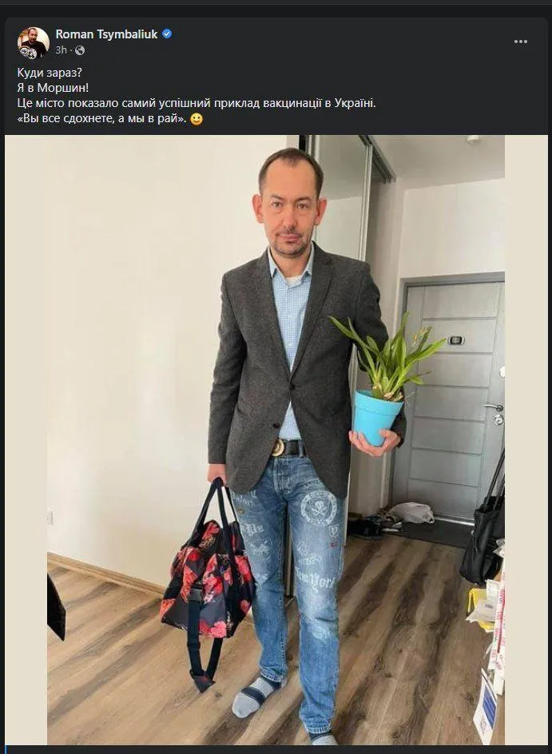This screenshot has height=754, width=552.
Task: Click the globe public-privacy icon
Action: tap(80, 50)
